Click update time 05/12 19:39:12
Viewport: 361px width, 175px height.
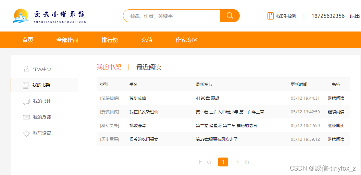click(305, 139)
